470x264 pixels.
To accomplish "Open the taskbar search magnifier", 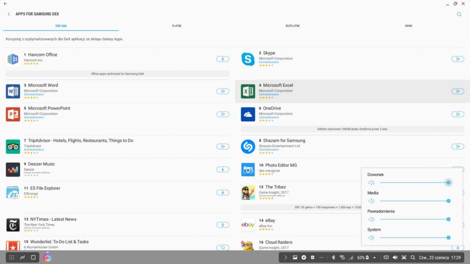I will pos(413,257).
